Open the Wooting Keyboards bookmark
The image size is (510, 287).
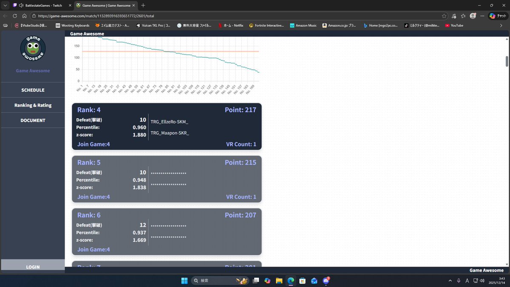tap(72, 26)
